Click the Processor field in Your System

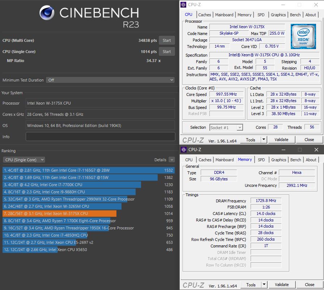(101, 103)
